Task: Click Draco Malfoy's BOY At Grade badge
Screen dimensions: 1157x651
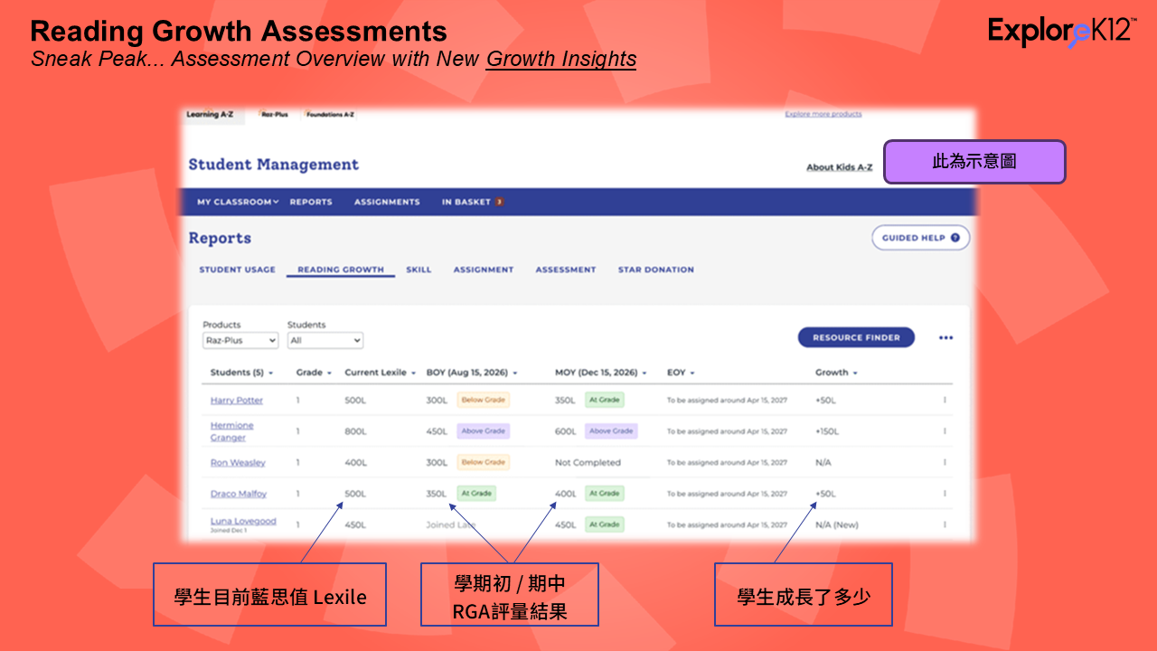Action: [x=476, y=494]
